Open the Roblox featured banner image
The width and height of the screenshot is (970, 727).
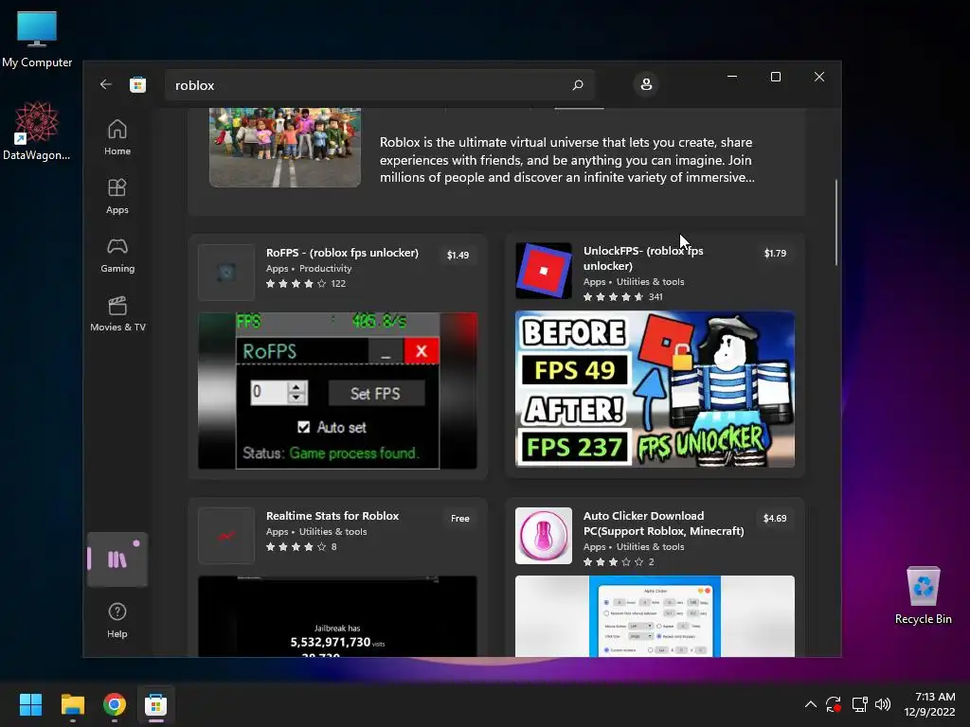[284, 147]
